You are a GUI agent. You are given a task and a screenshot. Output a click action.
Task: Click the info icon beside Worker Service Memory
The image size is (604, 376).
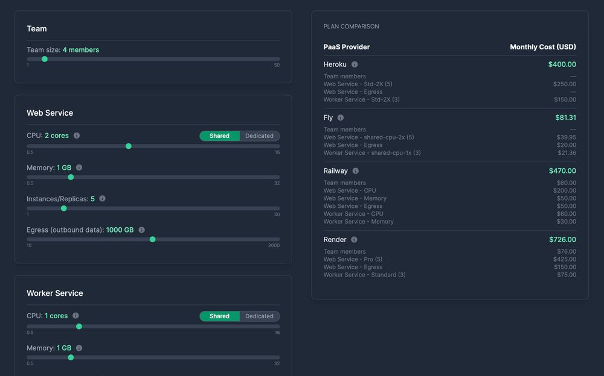pyautogui.click(x=79, y=348)
